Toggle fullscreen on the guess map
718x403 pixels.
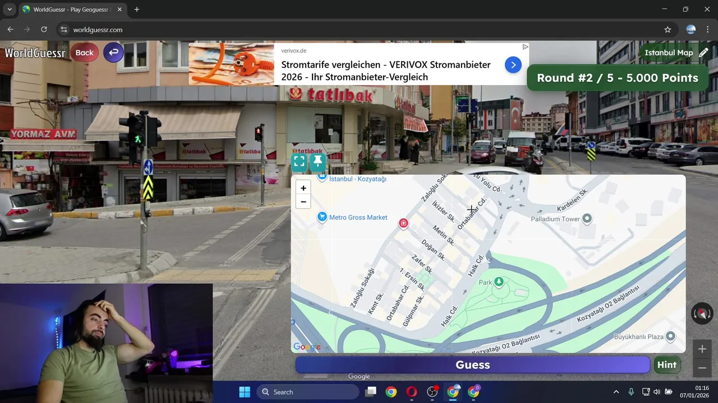tap(299, 162)
